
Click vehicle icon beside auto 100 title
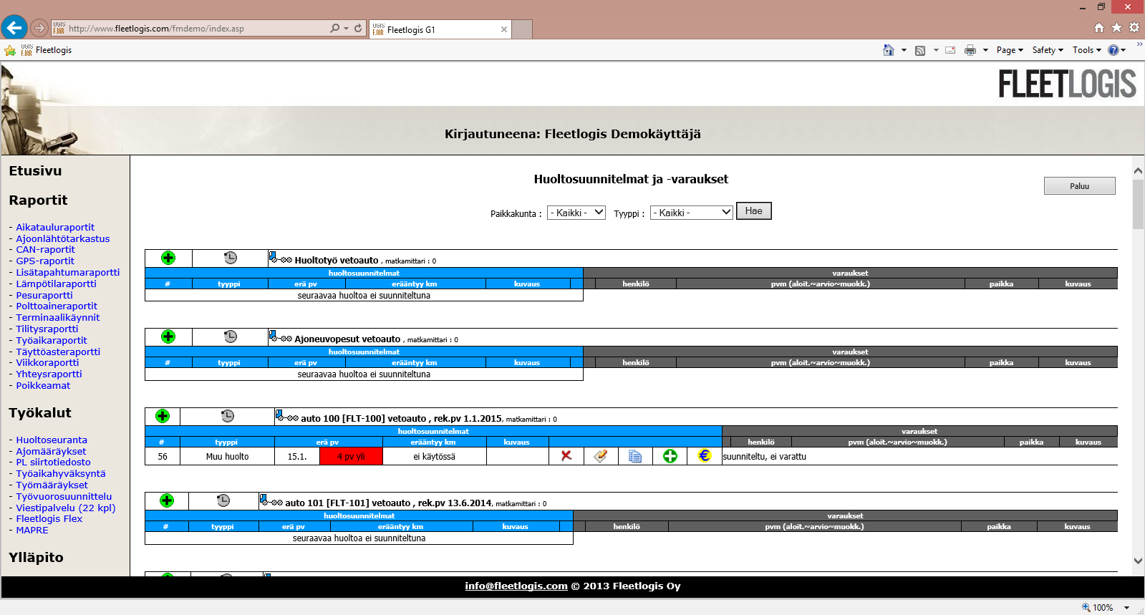[286, 416]
